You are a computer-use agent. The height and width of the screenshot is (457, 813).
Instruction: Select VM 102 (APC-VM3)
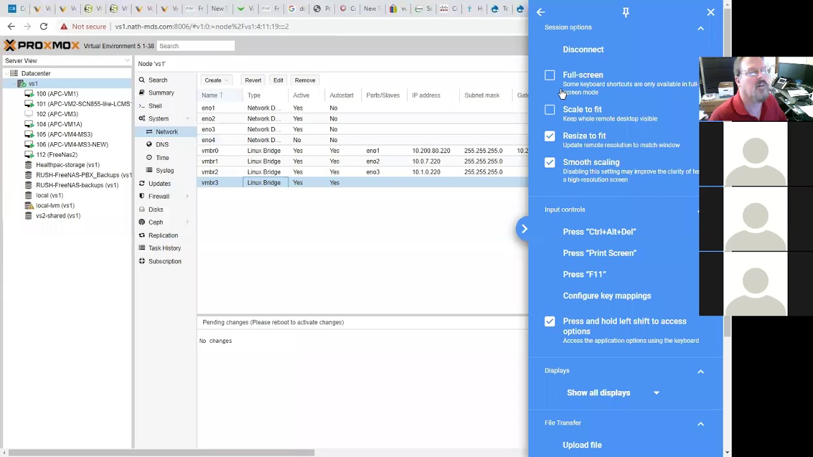click(x=57, y=114)
